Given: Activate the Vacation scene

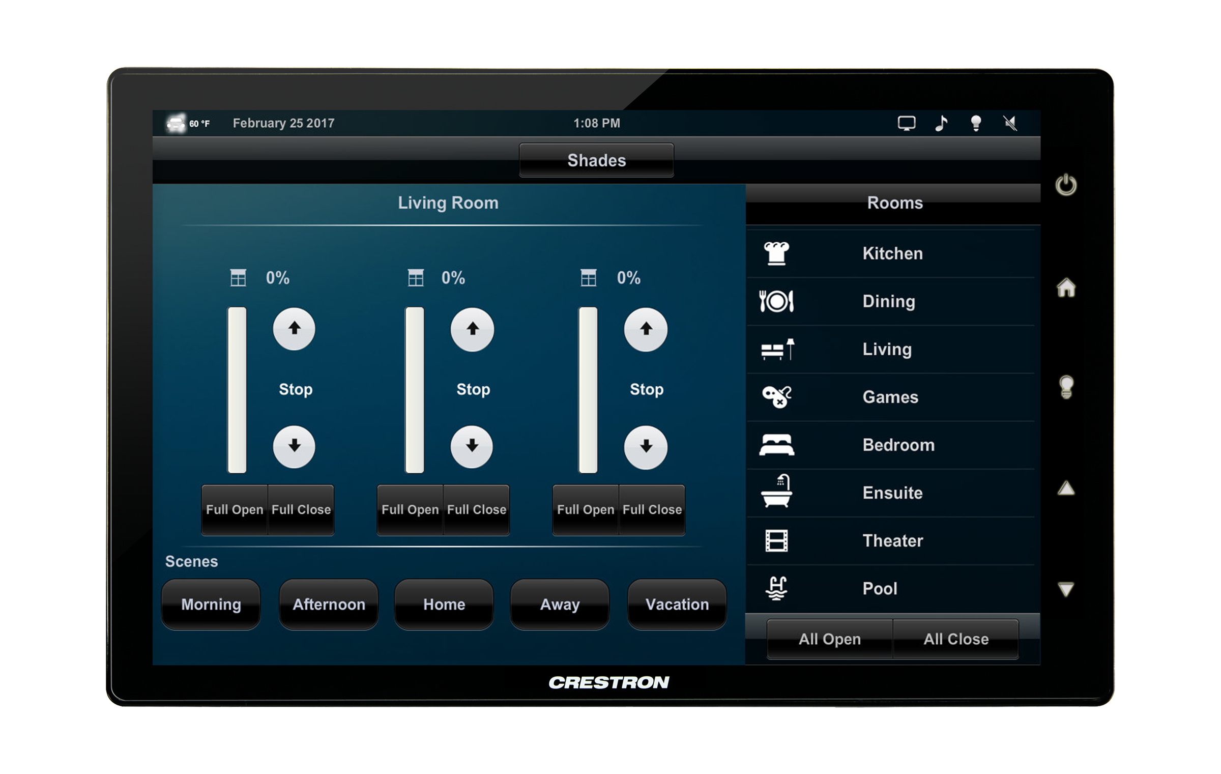Looking at the screenshot, I should coord(677,604).
